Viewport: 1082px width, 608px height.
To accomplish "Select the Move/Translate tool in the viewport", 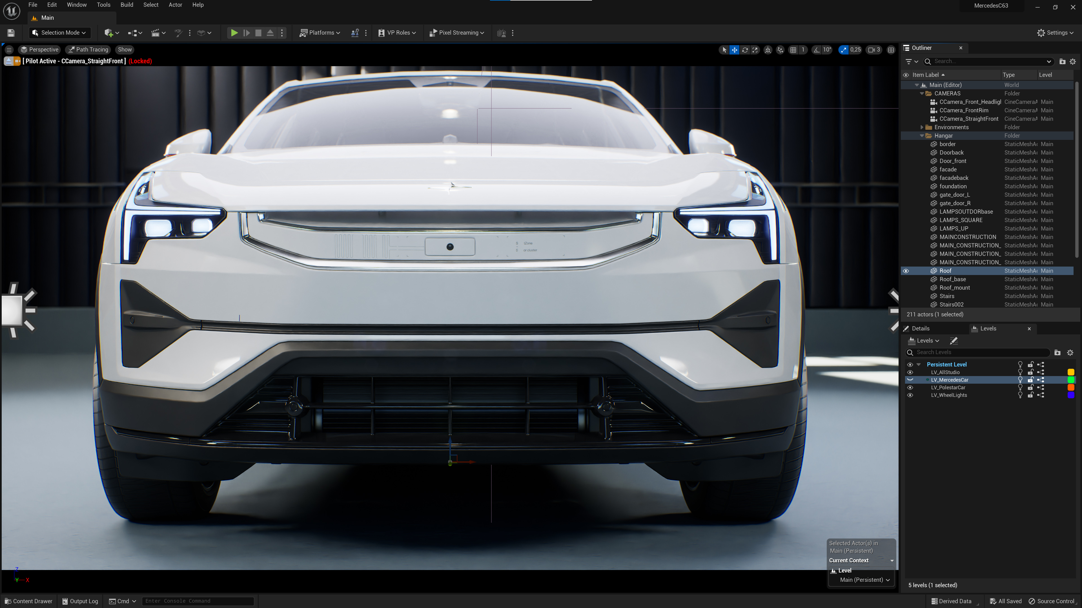I will (734, 50).
